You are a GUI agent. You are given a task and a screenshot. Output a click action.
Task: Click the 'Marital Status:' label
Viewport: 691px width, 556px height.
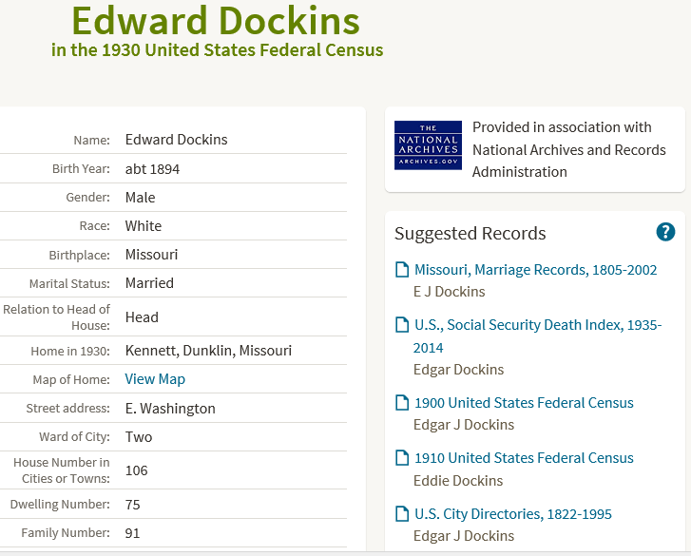pyautogui.click(x=69, y=283)
